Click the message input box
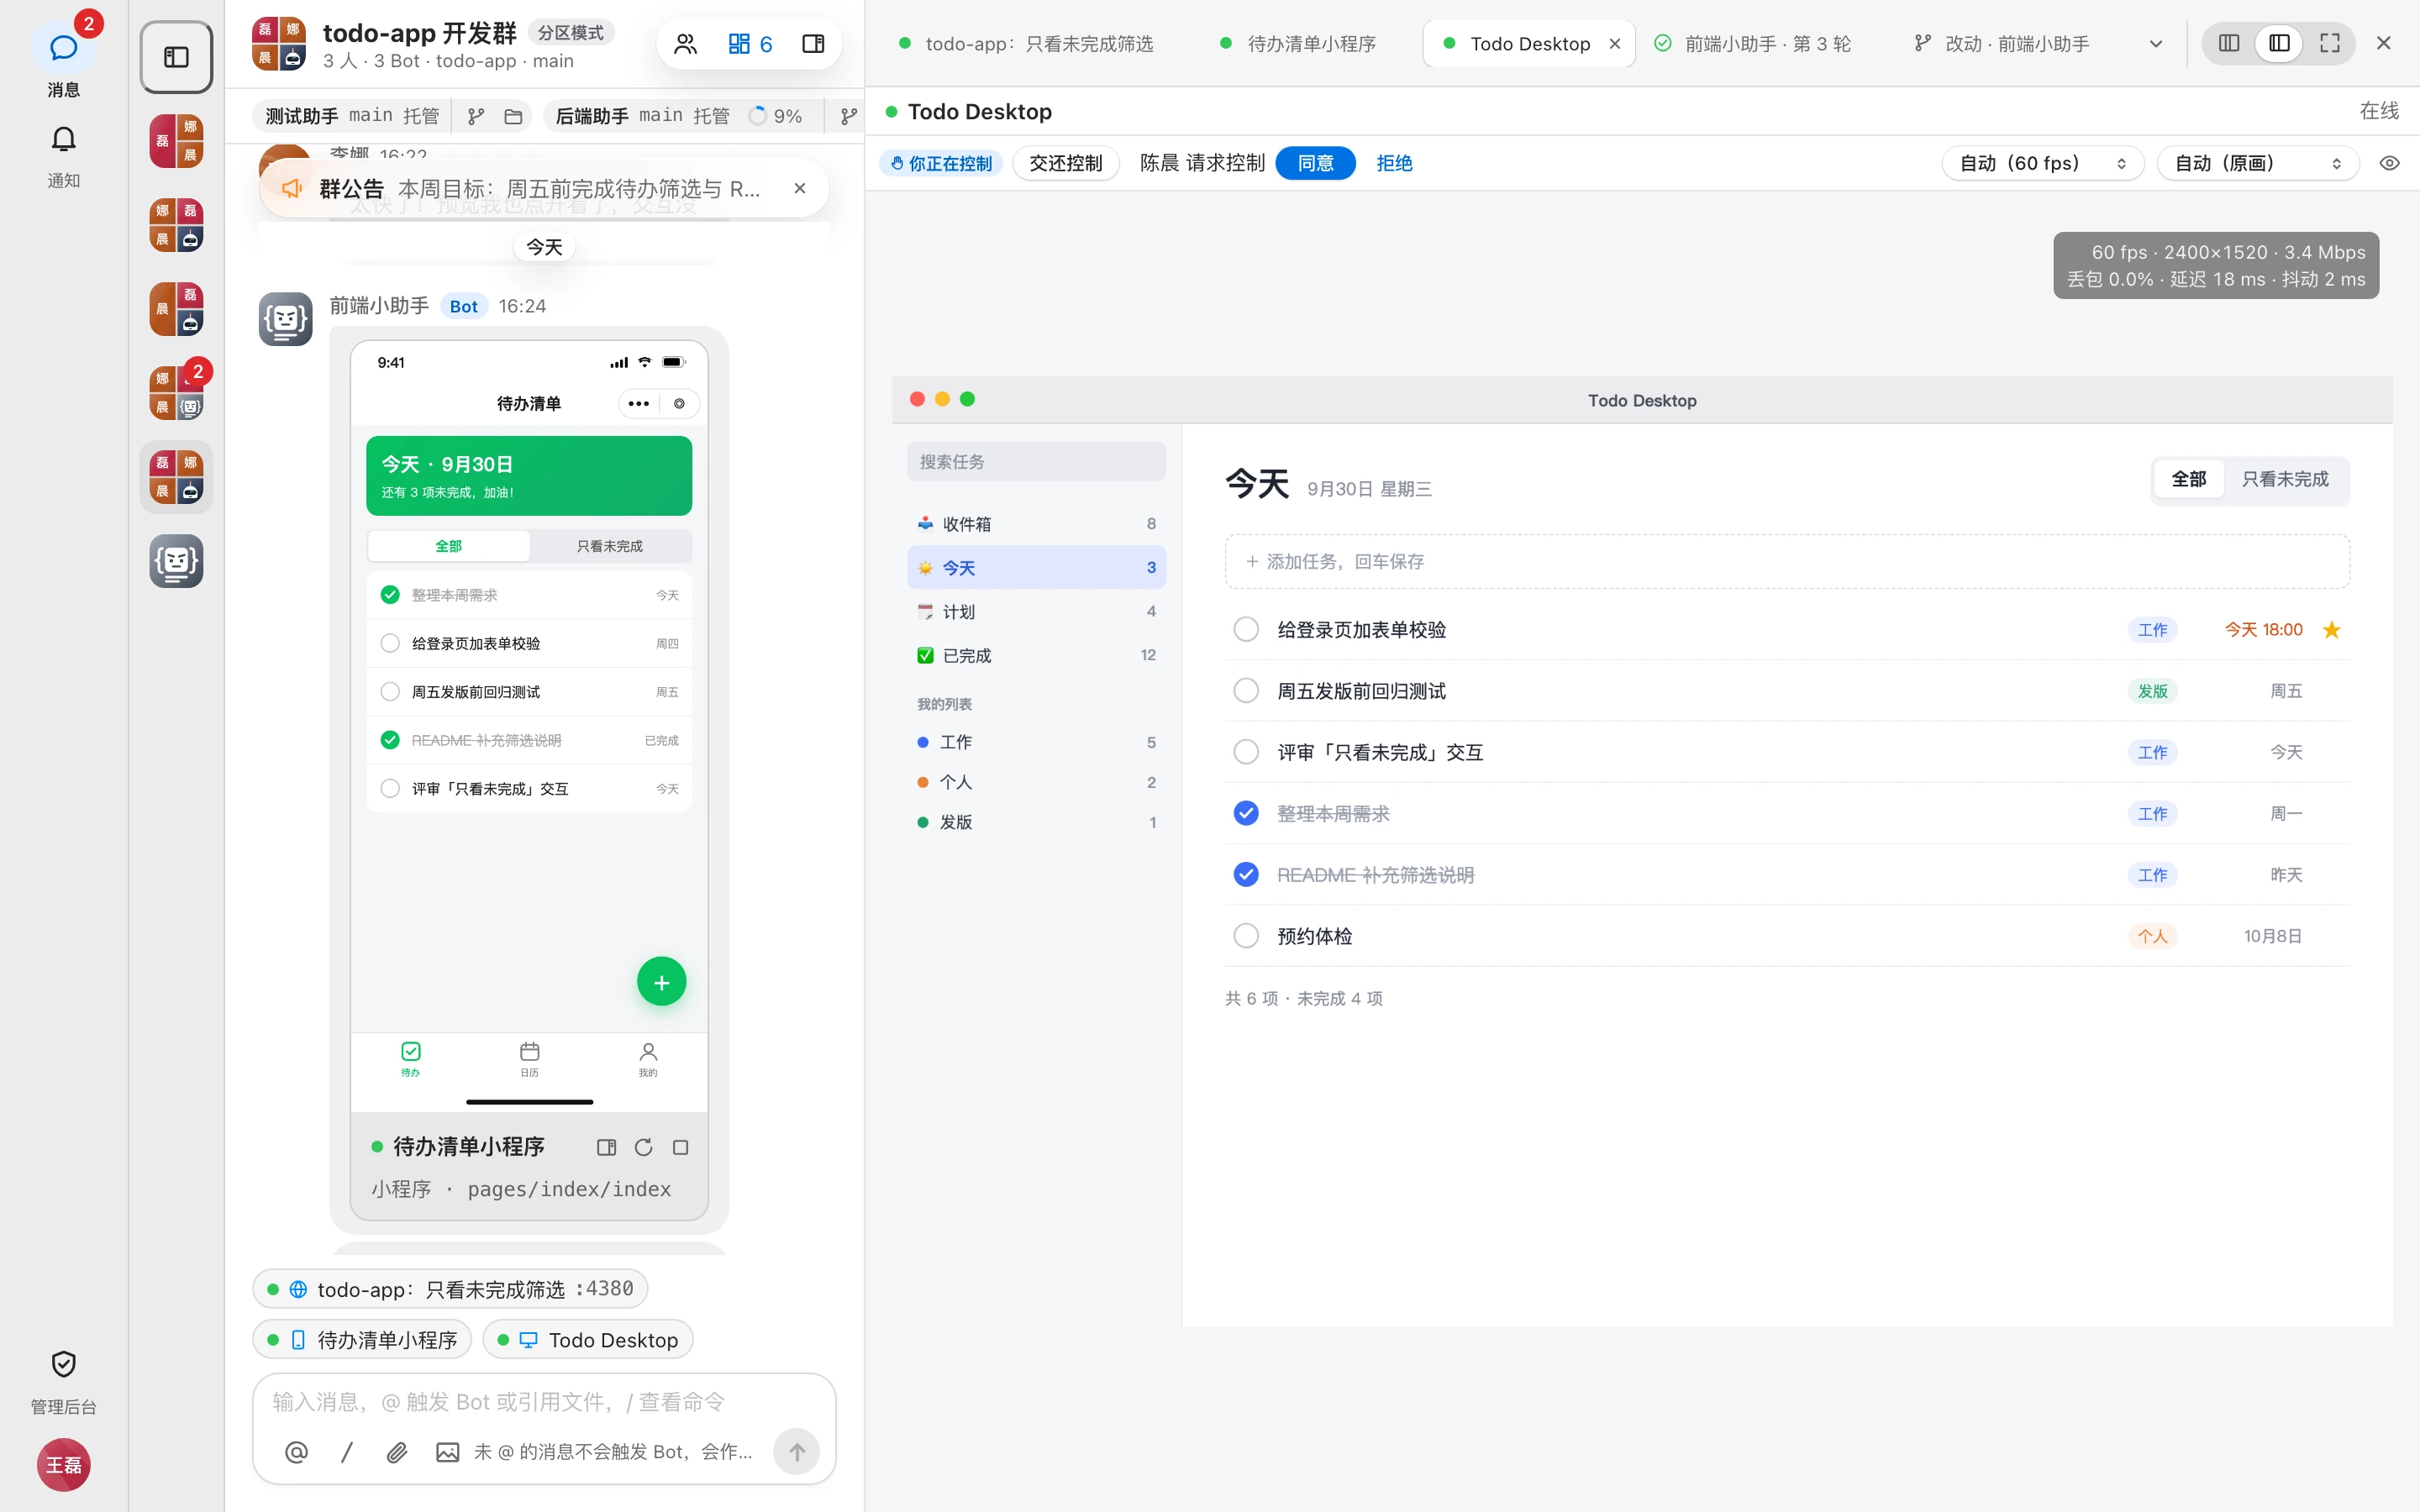2420x1512 pixels. [x=543, y=1402]
